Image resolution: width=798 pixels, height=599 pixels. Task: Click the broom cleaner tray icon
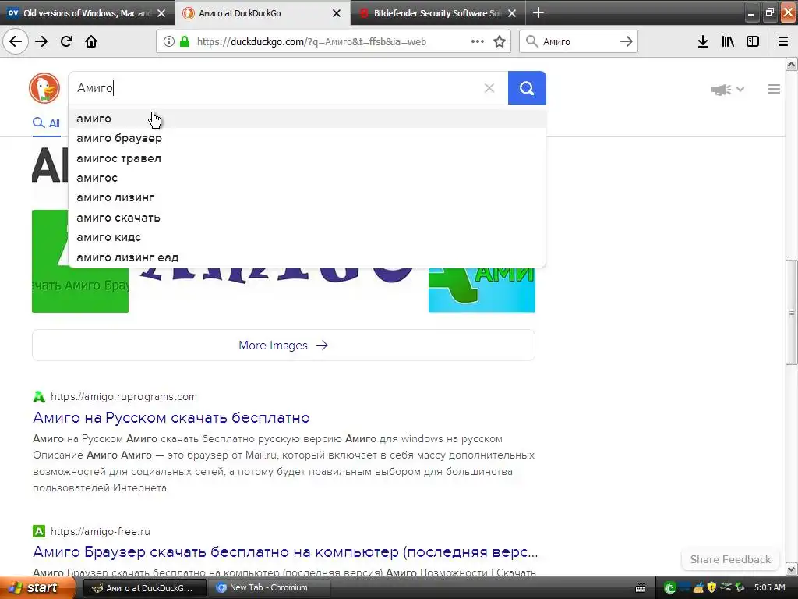click(699, 588)
